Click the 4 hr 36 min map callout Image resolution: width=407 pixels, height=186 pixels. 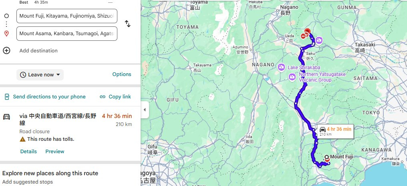coord(335,131)
